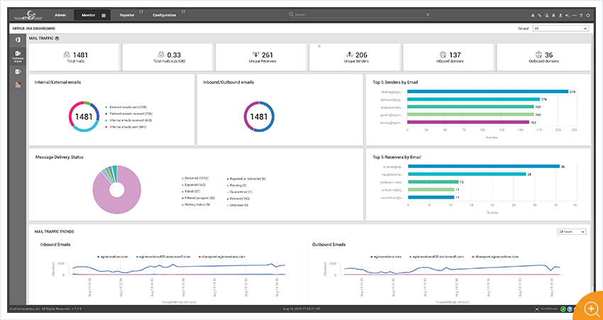Click the Total mails size envelope icon
603x320 pixels.
click(x=161, y=55)
